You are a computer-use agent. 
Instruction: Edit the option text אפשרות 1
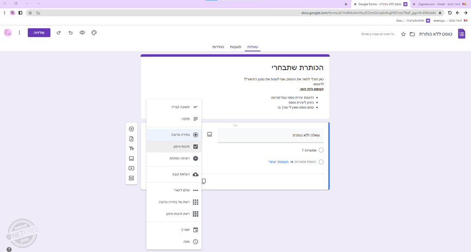point(309,150)
